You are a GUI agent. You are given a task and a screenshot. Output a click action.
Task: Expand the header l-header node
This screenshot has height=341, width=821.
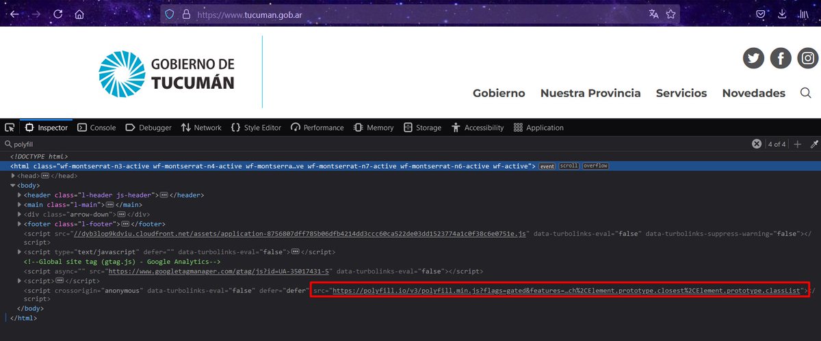[20, 195]
